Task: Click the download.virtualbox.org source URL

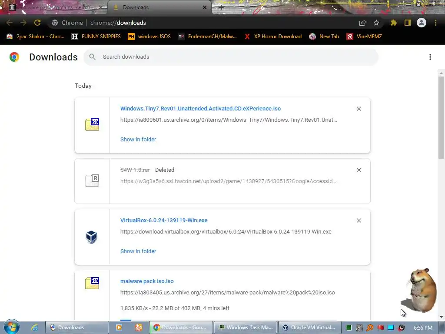Action: point(226,232)
